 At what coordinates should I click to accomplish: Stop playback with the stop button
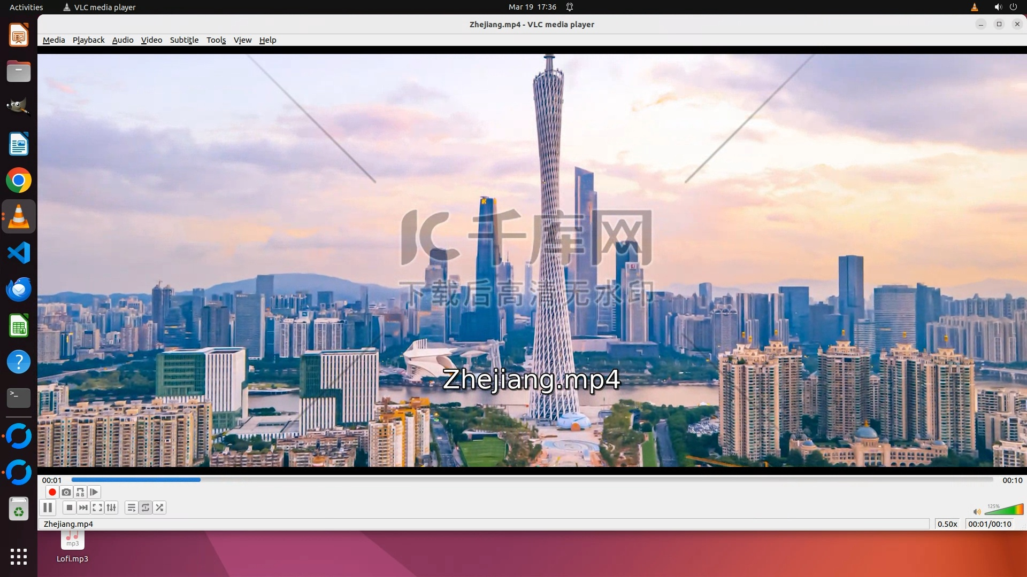coord(69,508)
